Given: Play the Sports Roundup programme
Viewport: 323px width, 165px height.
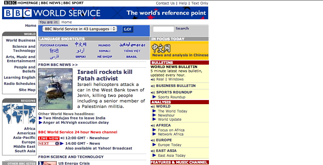Looking at the screenshot, I should click(171, 97).
